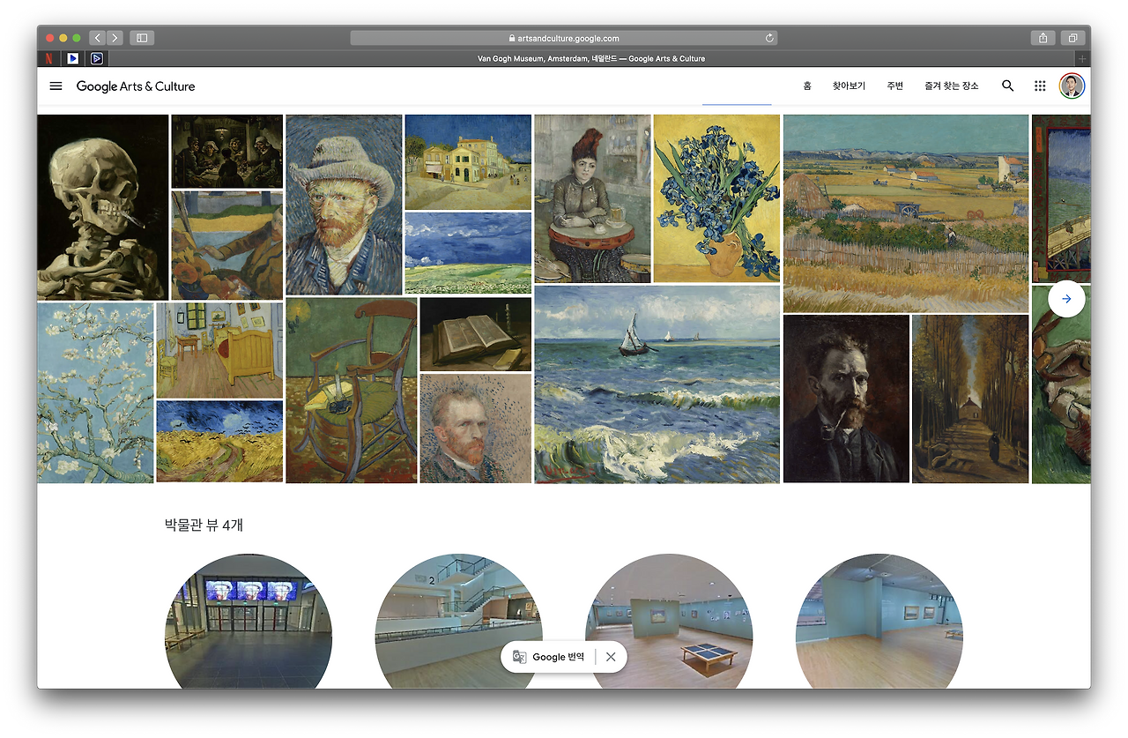Image resolution: width=1128 pixels, height=738 pixels.
Task: Select the Van Gogh Museum Safari tab
Action: point(591,58)
